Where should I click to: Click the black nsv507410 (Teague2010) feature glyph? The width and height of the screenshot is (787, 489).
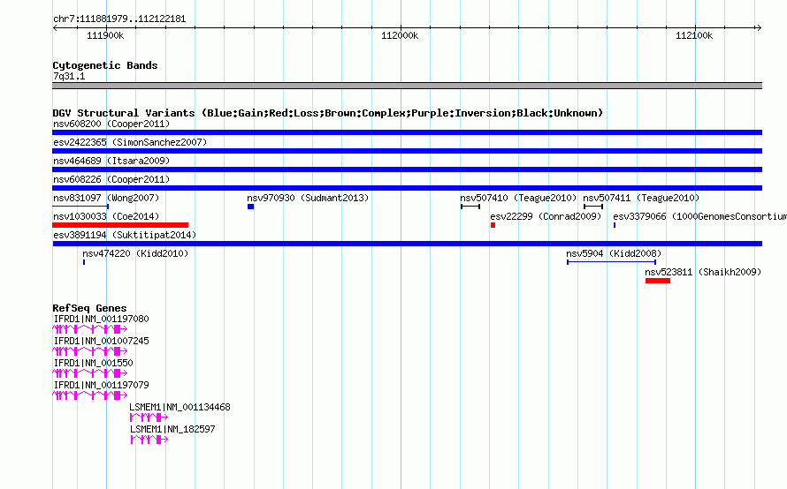(470, 207)
